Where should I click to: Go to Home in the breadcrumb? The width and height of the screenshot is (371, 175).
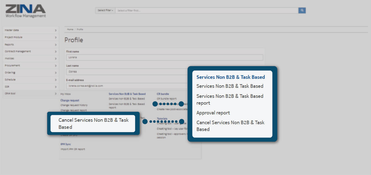[70, 29]
